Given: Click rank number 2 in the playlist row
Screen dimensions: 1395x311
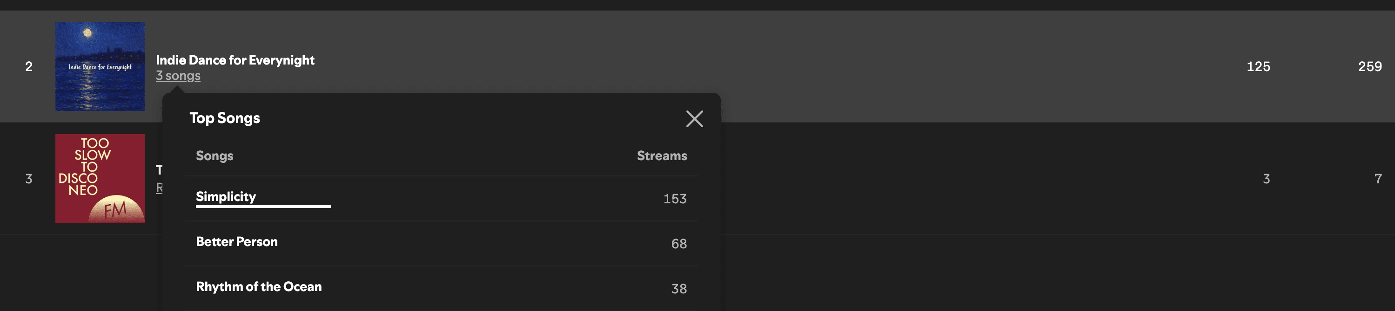Looking at the screenshot, I should [x=29, y=66].
